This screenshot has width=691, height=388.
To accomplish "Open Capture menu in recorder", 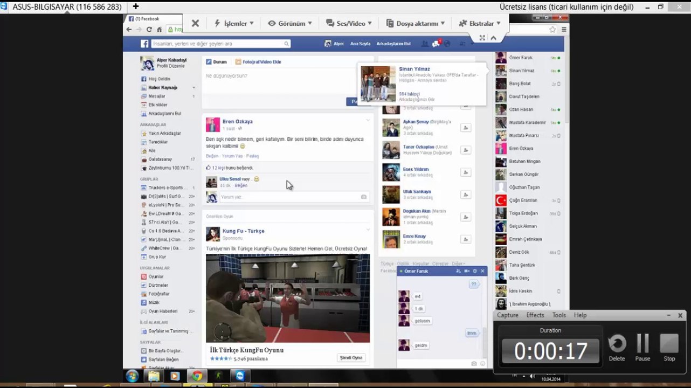I will 508,315.
